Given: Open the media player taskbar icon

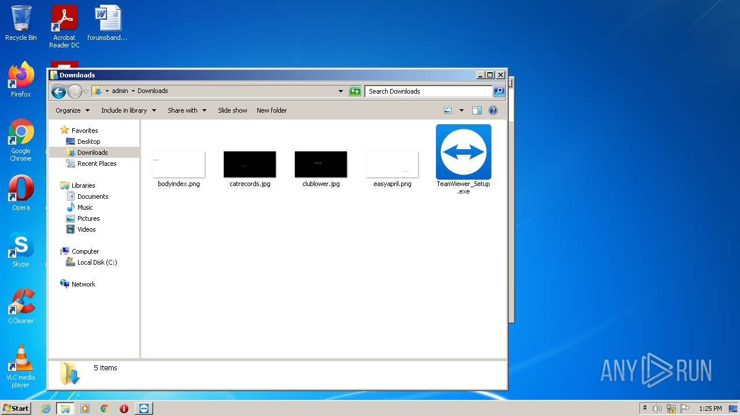Looking at the screenshot, I should click(x=85, y=408).
